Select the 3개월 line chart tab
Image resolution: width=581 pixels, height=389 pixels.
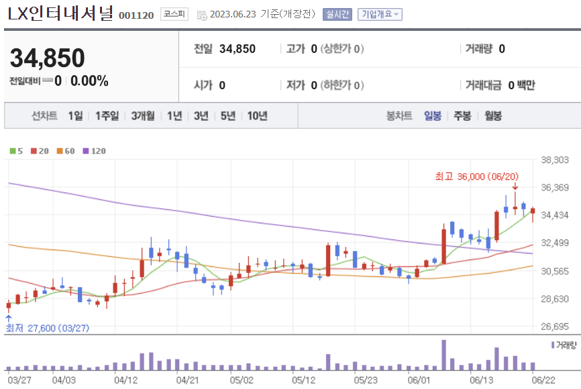coord(143,116)
